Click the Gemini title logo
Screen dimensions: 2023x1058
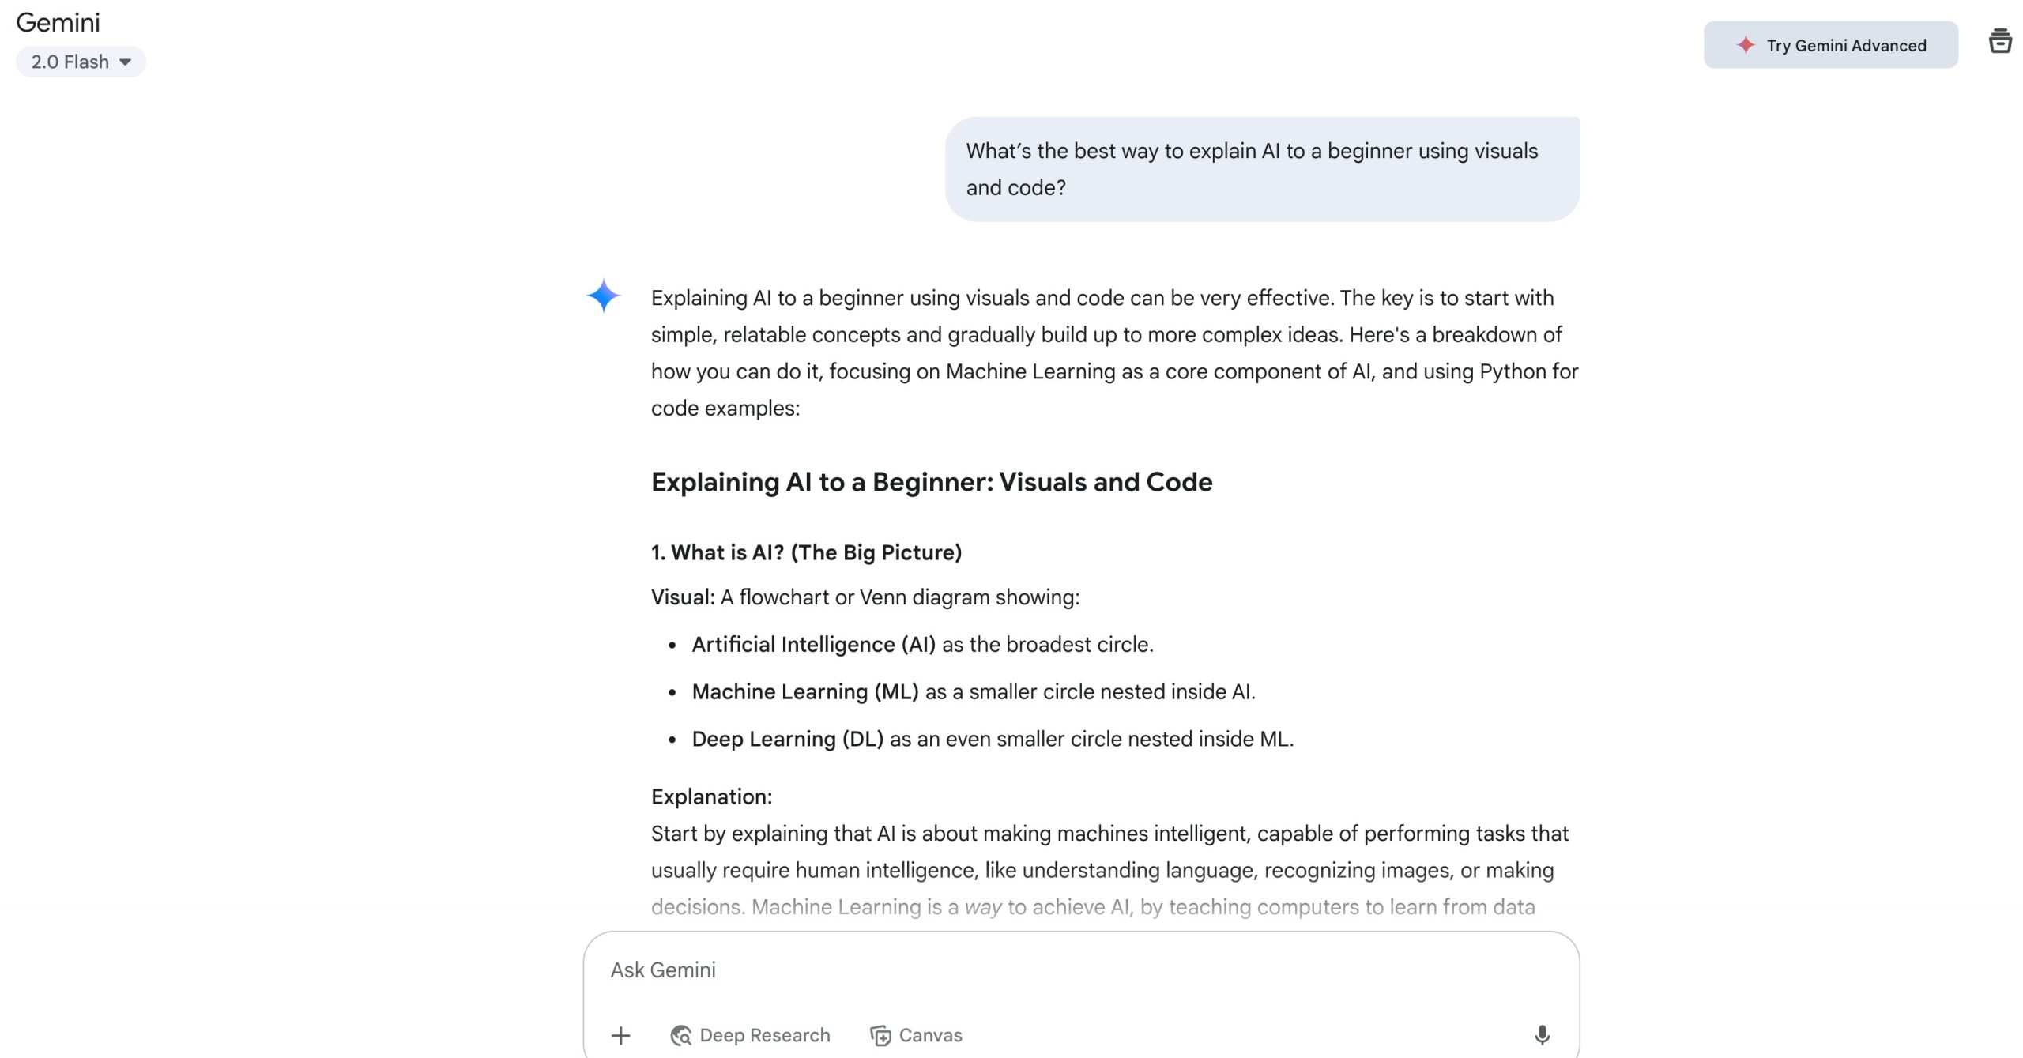[x=58, y=22]
